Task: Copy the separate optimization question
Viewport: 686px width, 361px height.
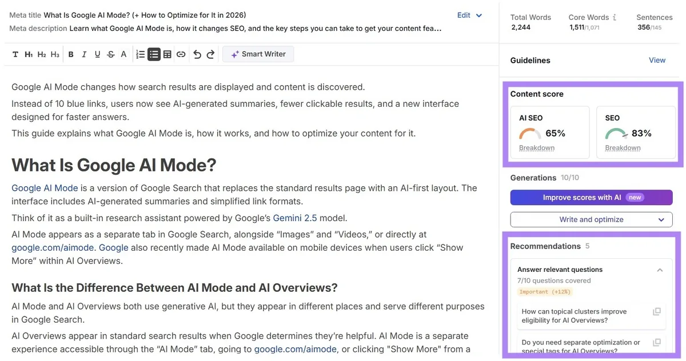Action: tap(657, 342)
